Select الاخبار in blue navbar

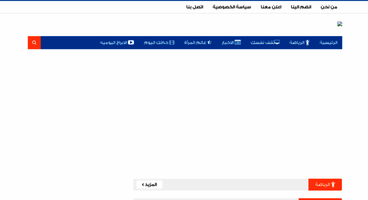(231, 43)
